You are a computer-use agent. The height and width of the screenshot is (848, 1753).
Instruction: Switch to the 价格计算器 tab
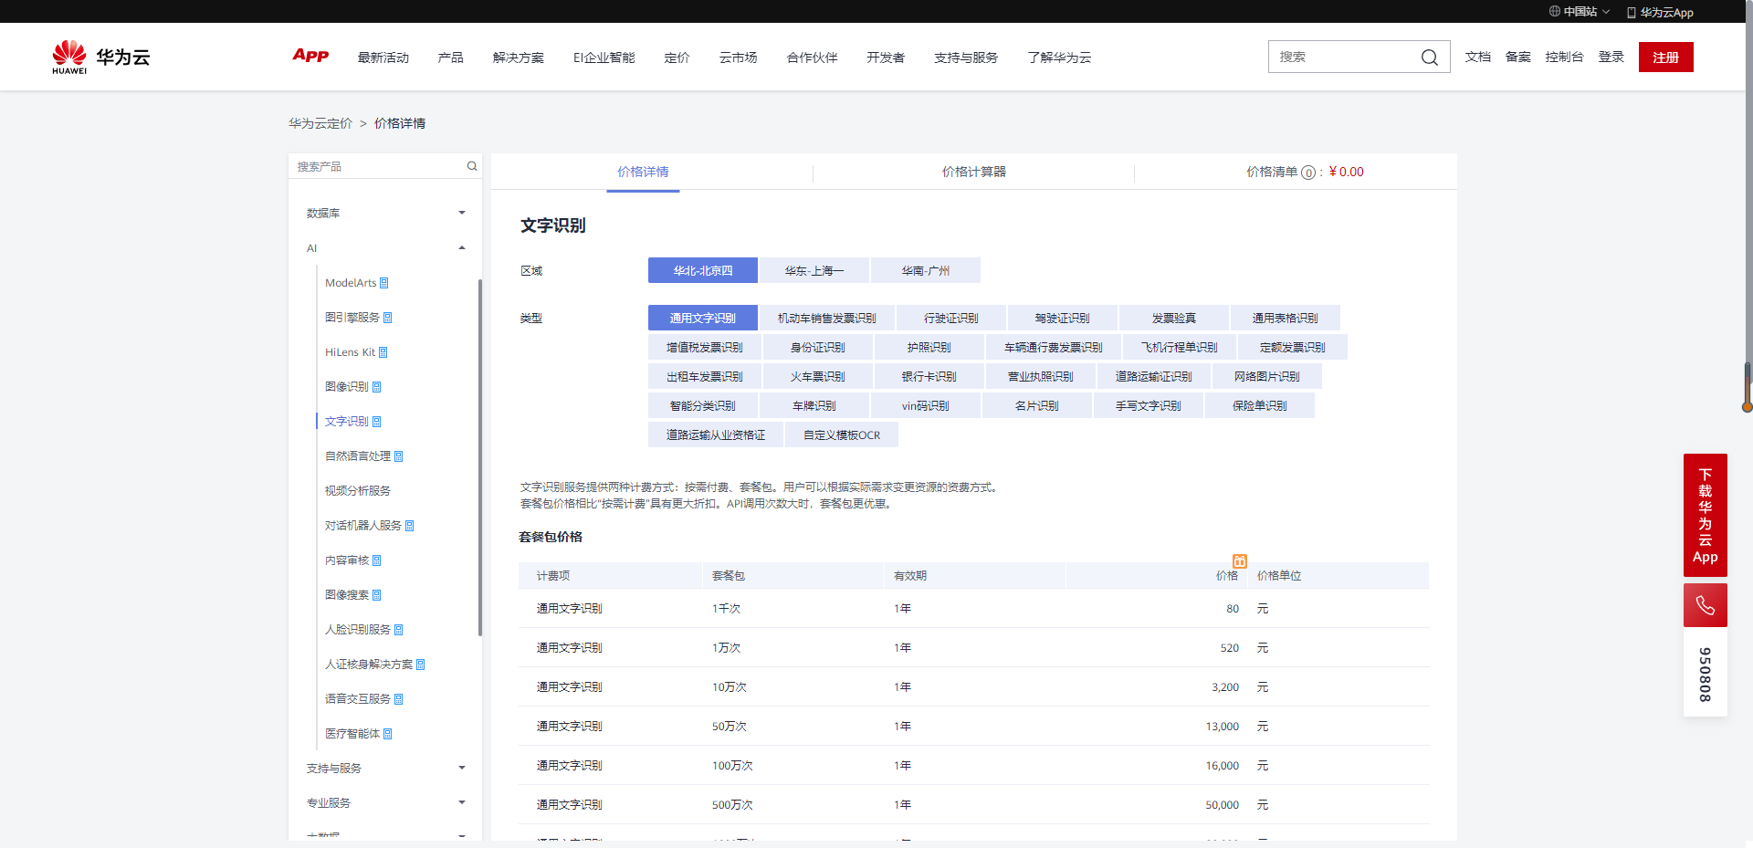(x=974, y=172)
